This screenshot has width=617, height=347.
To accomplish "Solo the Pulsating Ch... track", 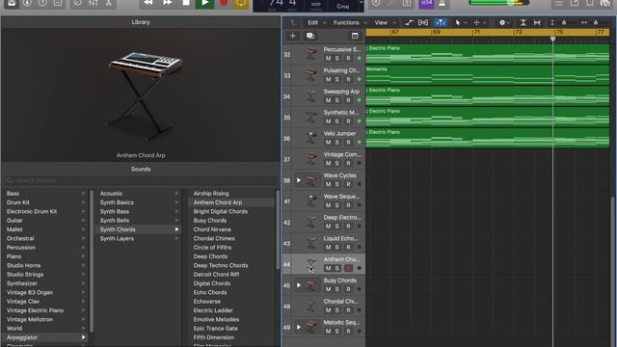I will coord(337,79).
